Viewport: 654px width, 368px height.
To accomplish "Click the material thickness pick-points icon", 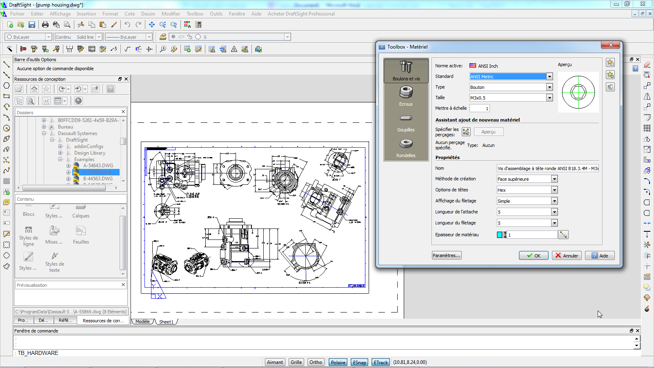I will pos(563,235).
